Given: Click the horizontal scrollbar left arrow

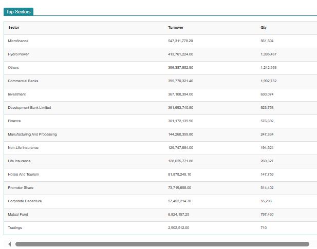Looking at the screenshot, I should pyautogui.click(x=9, y=244).
